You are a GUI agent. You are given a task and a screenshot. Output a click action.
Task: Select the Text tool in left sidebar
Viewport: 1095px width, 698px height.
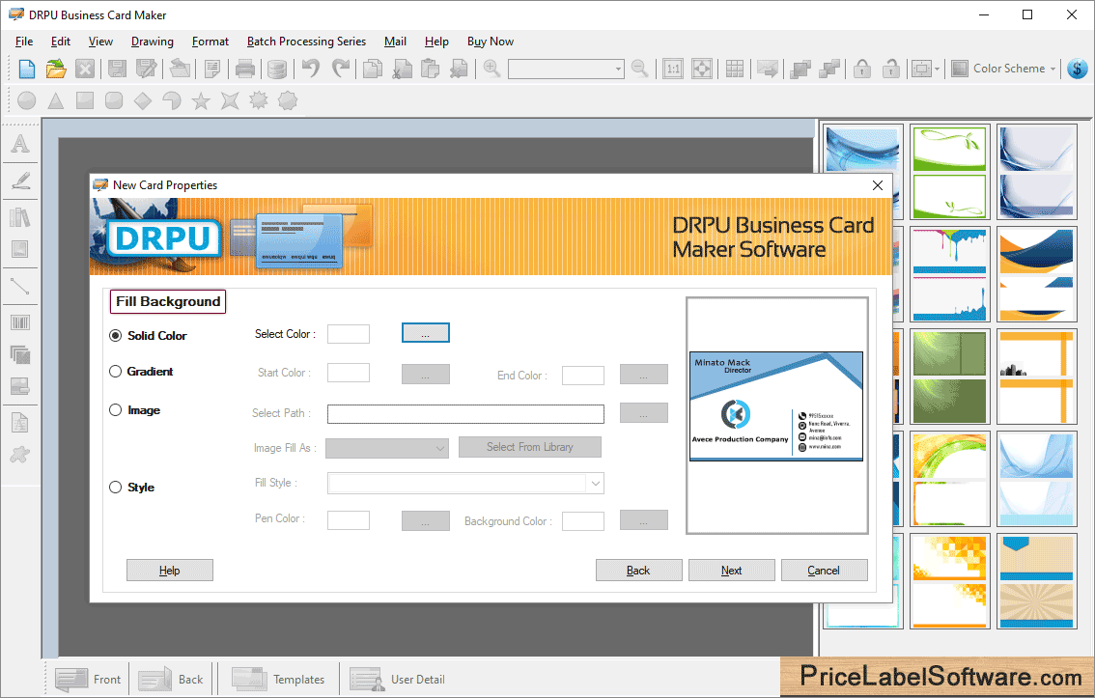point(20,144)
